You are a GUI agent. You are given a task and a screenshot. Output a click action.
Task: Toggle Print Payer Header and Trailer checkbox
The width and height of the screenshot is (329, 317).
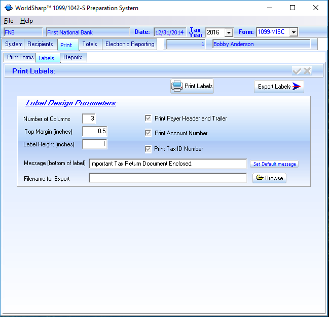148,118
